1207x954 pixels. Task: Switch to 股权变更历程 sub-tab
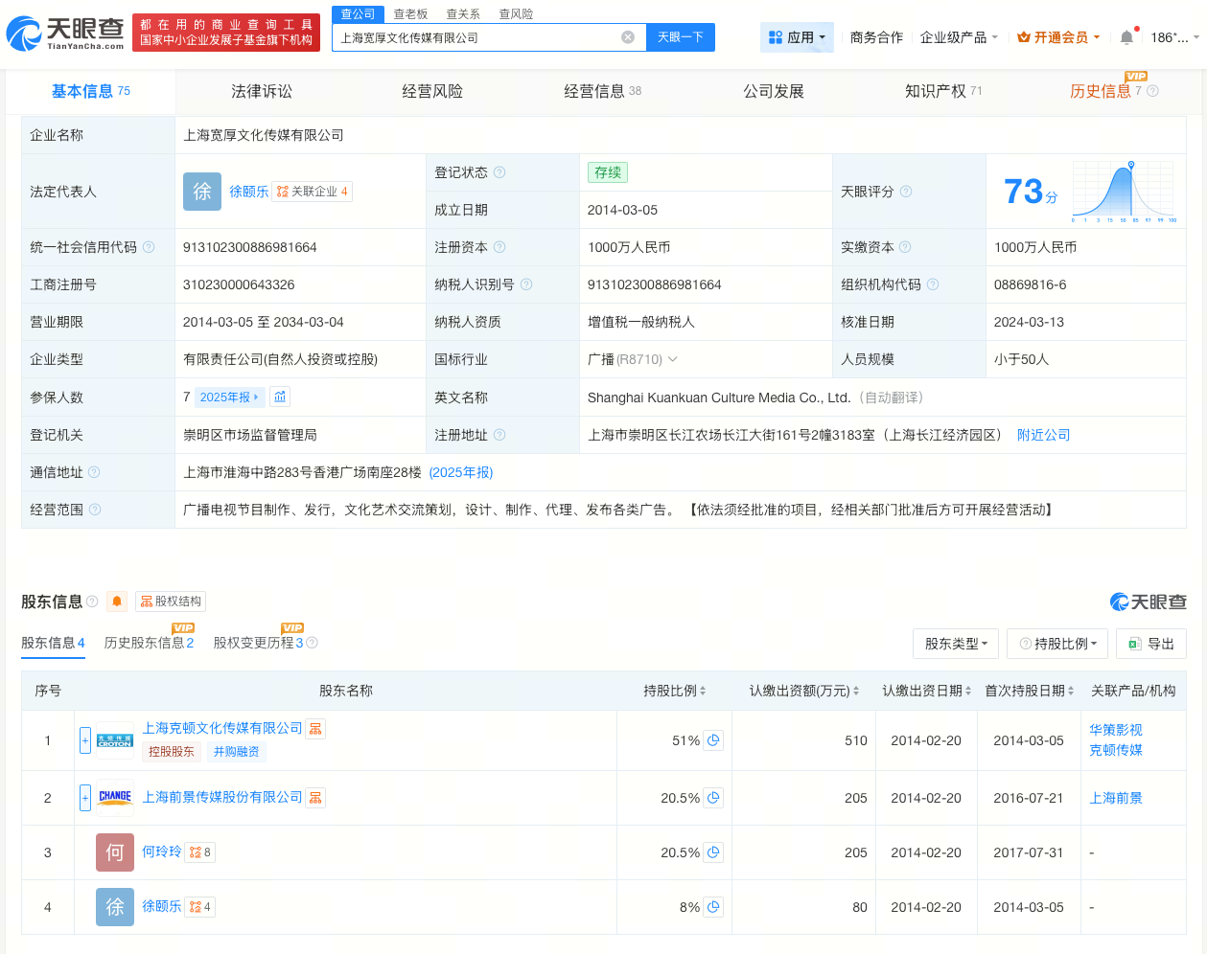click(x=259, y=643)
